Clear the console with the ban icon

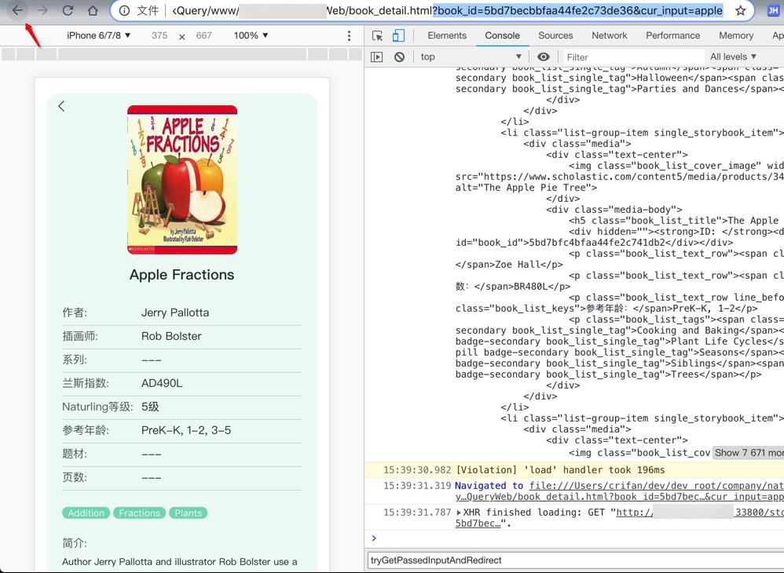399,57
